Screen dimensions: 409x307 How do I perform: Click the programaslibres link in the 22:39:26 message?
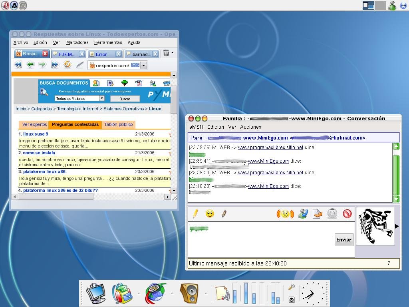pos(270,148)
